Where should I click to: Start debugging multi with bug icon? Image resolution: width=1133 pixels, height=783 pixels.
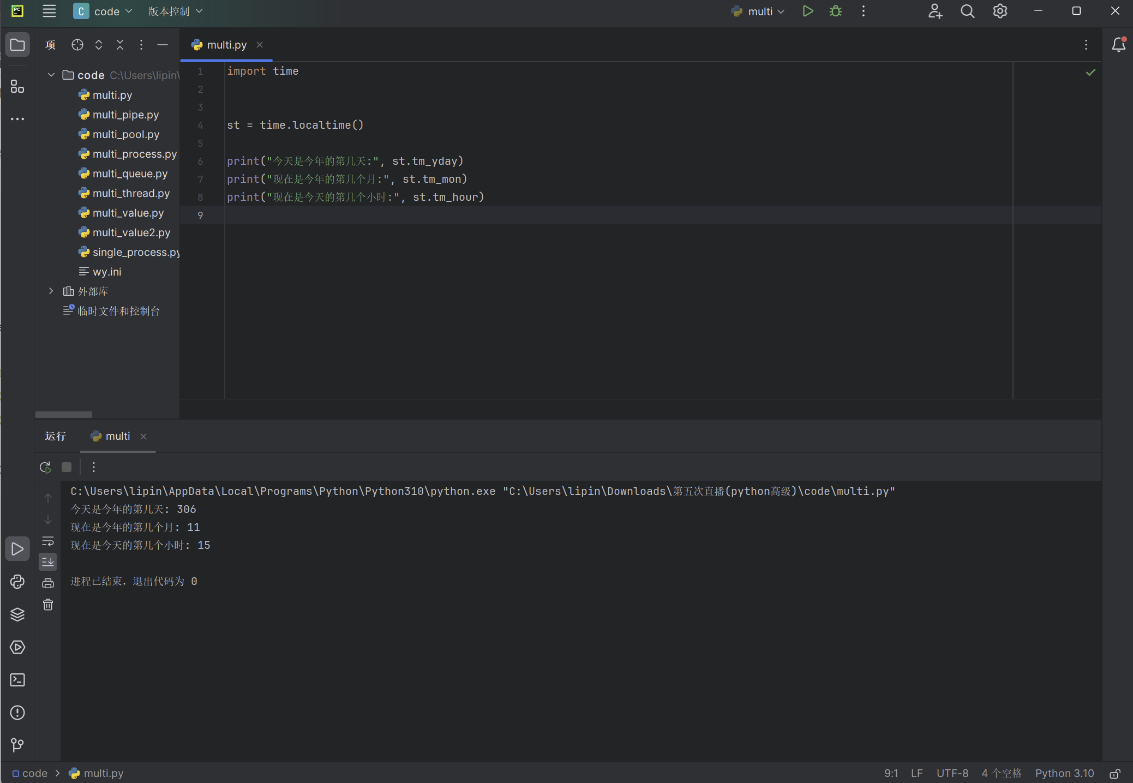[x=836, y=11]
